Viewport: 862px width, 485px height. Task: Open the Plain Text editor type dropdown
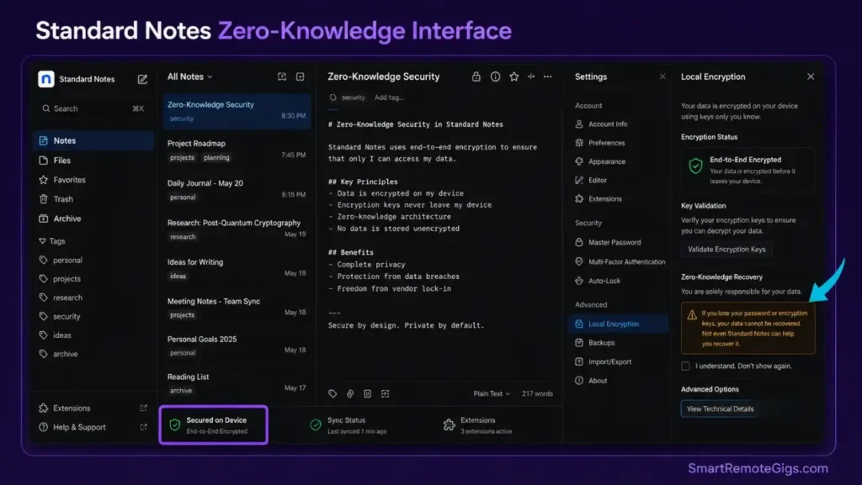pos(492,393)
